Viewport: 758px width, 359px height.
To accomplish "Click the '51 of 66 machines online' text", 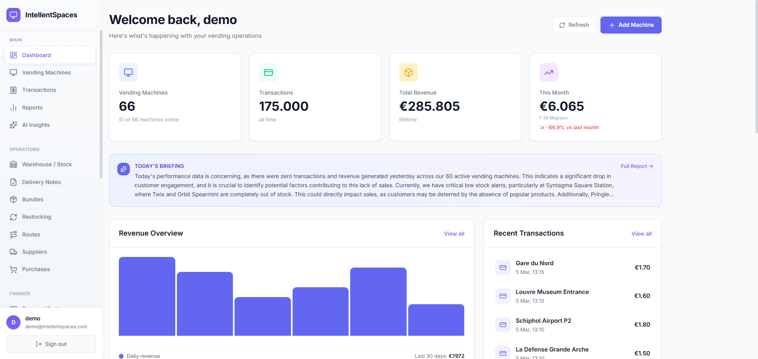I will (149, 120).
